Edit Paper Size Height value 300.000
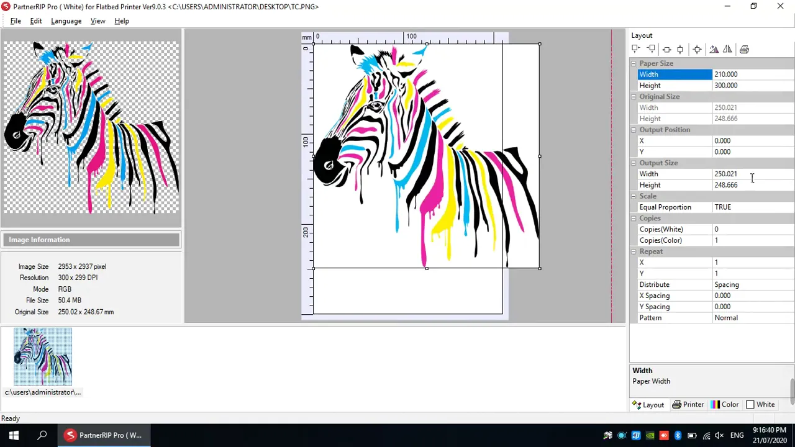 pos(753,86)
